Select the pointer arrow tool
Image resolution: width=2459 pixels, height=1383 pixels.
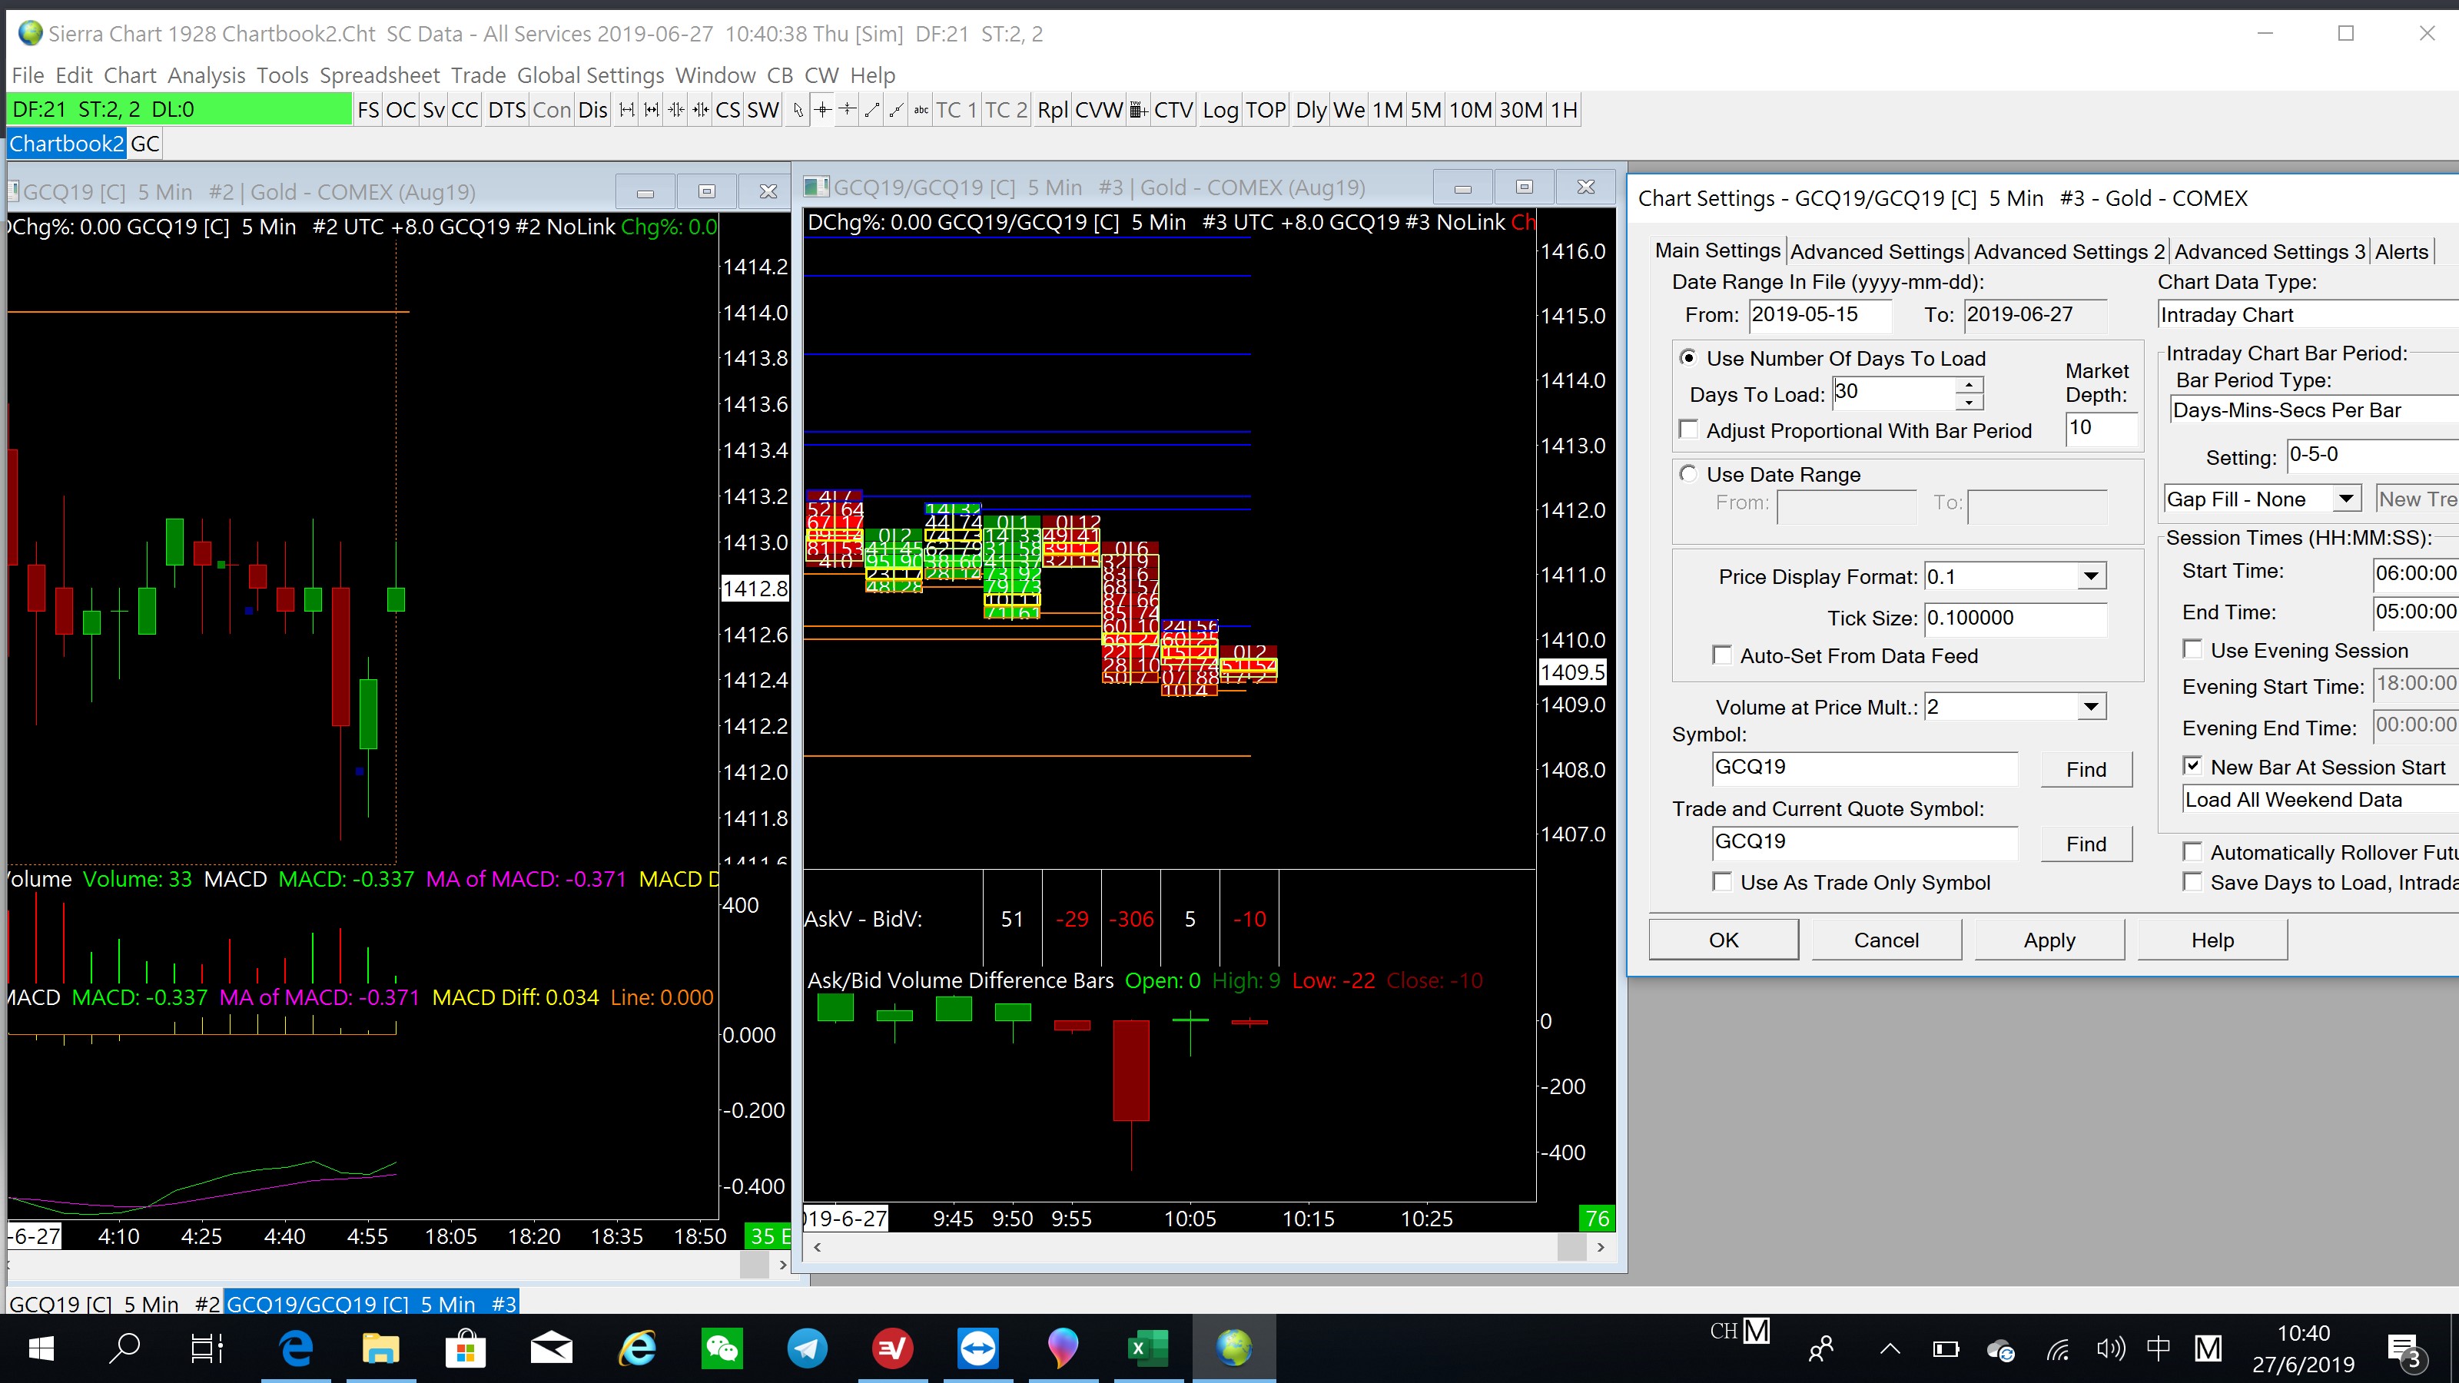[798, 111]
